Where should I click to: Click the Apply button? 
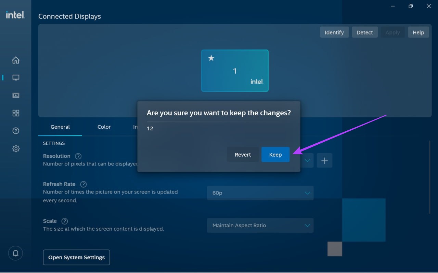click(392, 32)
